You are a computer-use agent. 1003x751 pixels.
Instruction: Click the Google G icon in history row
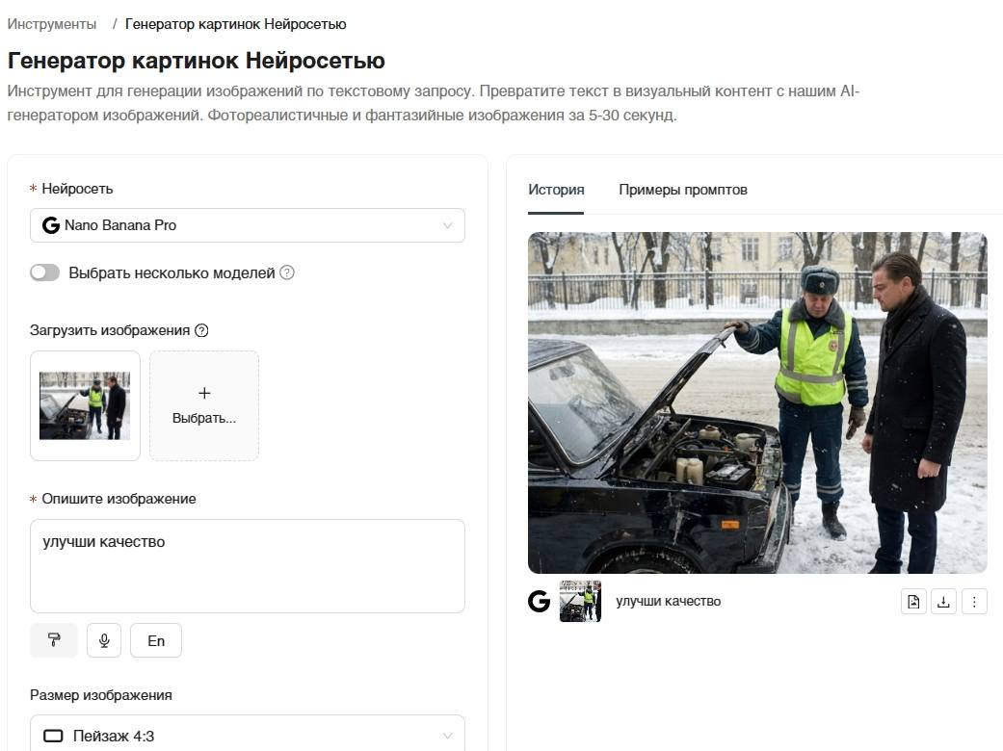[x=540, y=602]
